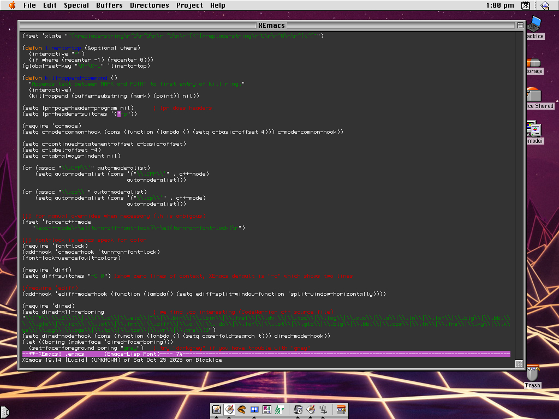
Task: Click the grey Finder-face dock icon
Action: click(x=323, y=410)
